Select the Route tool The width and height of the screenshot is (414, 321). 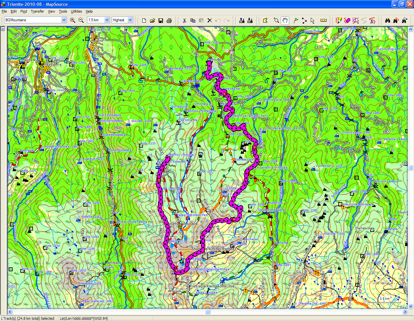click(304, 20)
